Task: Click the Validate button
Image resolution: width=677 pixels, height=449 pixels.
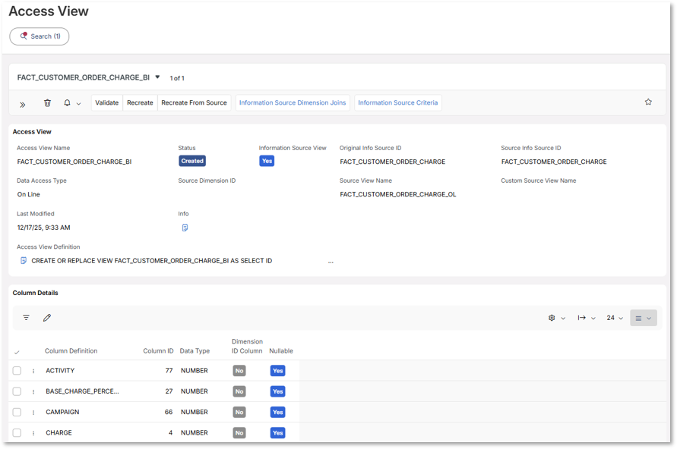Action: tap(106, 102)
